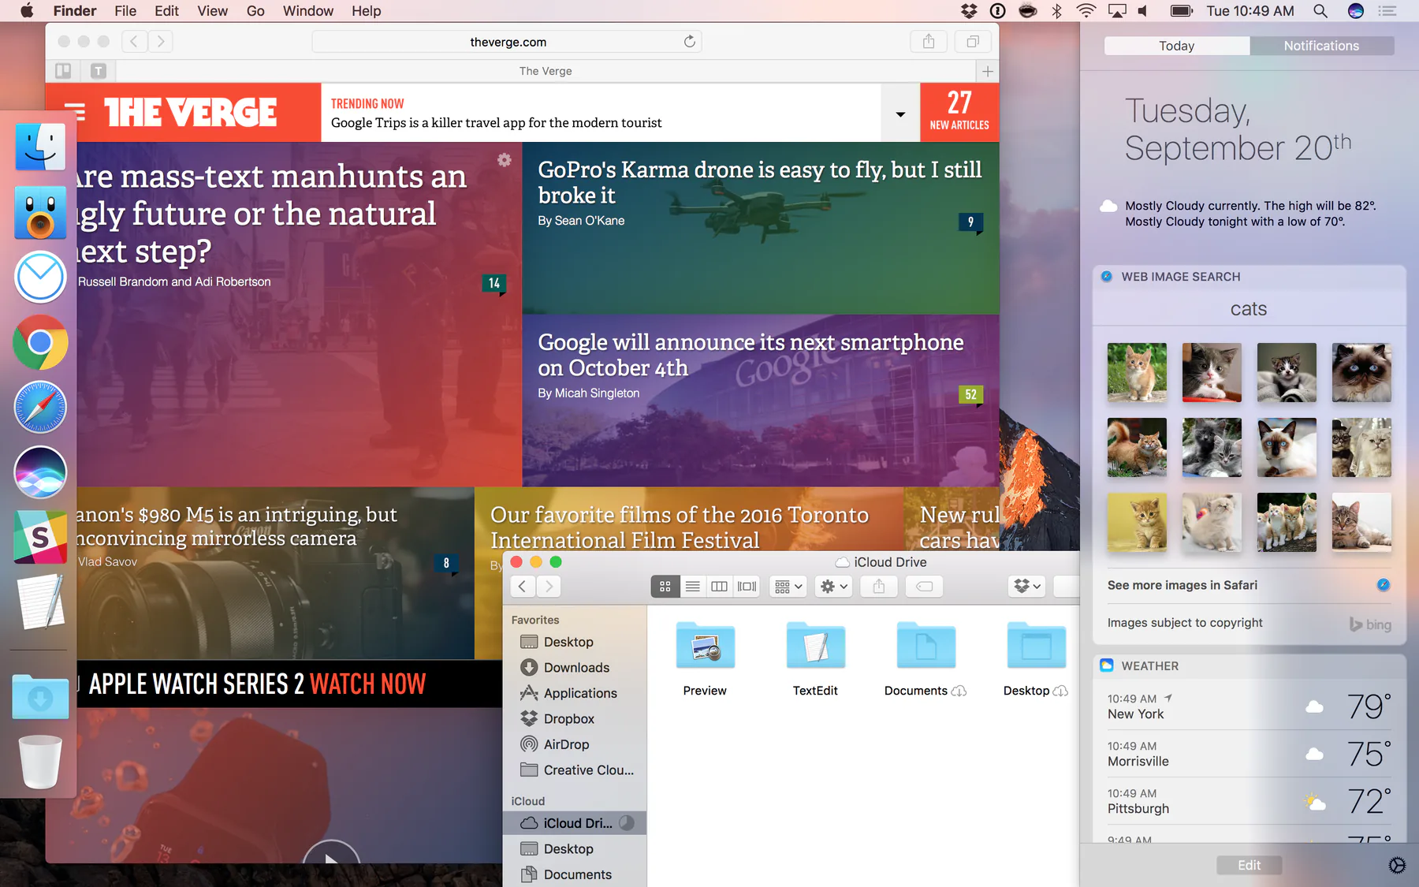This screenshot has height=887, width=1419.
Task: Click Safari's Share toolbar button
Action: pyautogui.click(x=929, y=42)
